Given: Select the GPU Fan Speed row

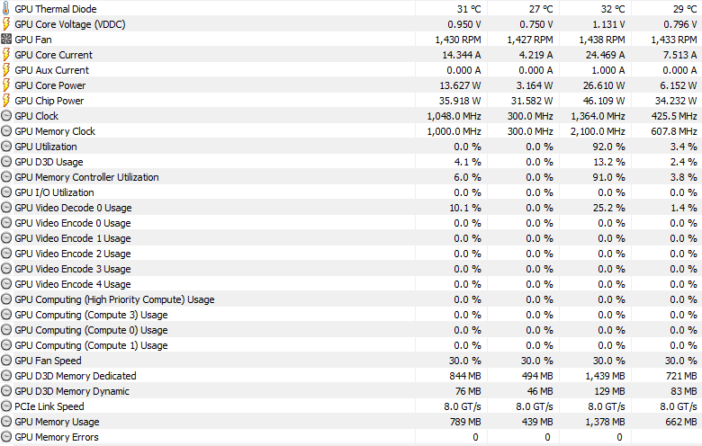Looking at the screenshot, I should (351, 361).
